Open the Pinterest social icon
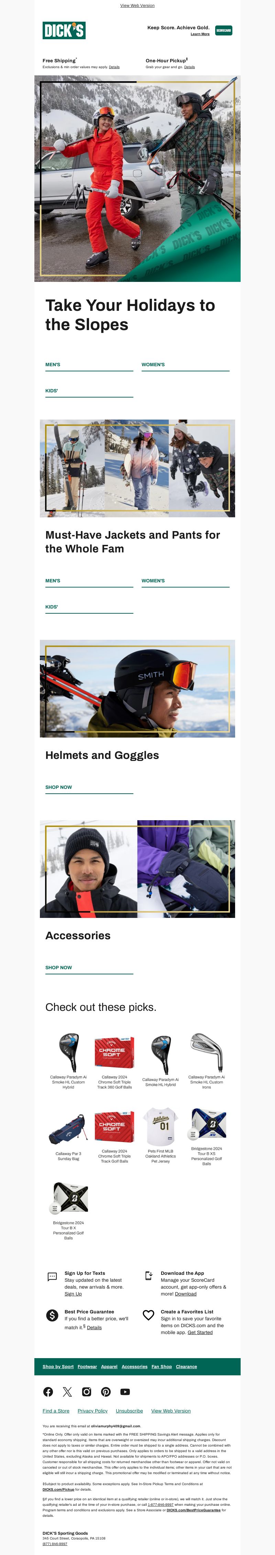The width and height of the screenshot is (275, 1555). (x=106, y=1392)
